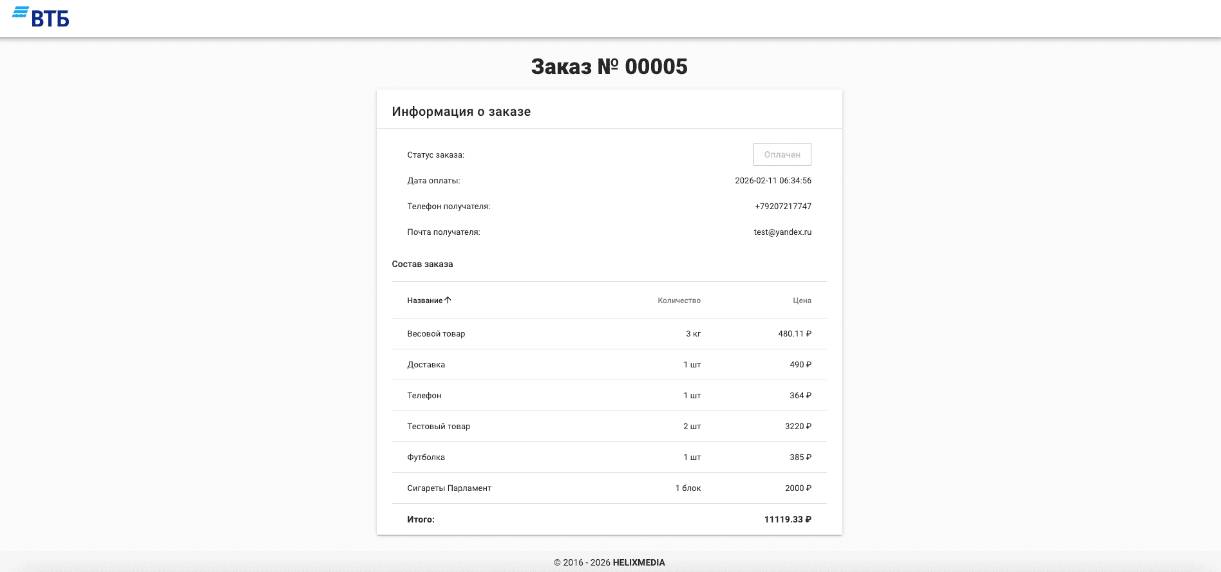This screenshot has width=1221, height=572.
Task: Click the HELIXMEDIA footer link
Action: click(638, 562)
